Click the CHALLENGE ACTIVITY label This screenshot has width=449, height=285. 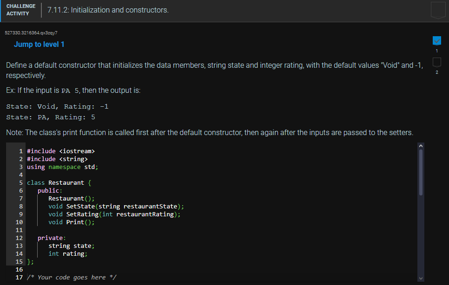[21, 10]
